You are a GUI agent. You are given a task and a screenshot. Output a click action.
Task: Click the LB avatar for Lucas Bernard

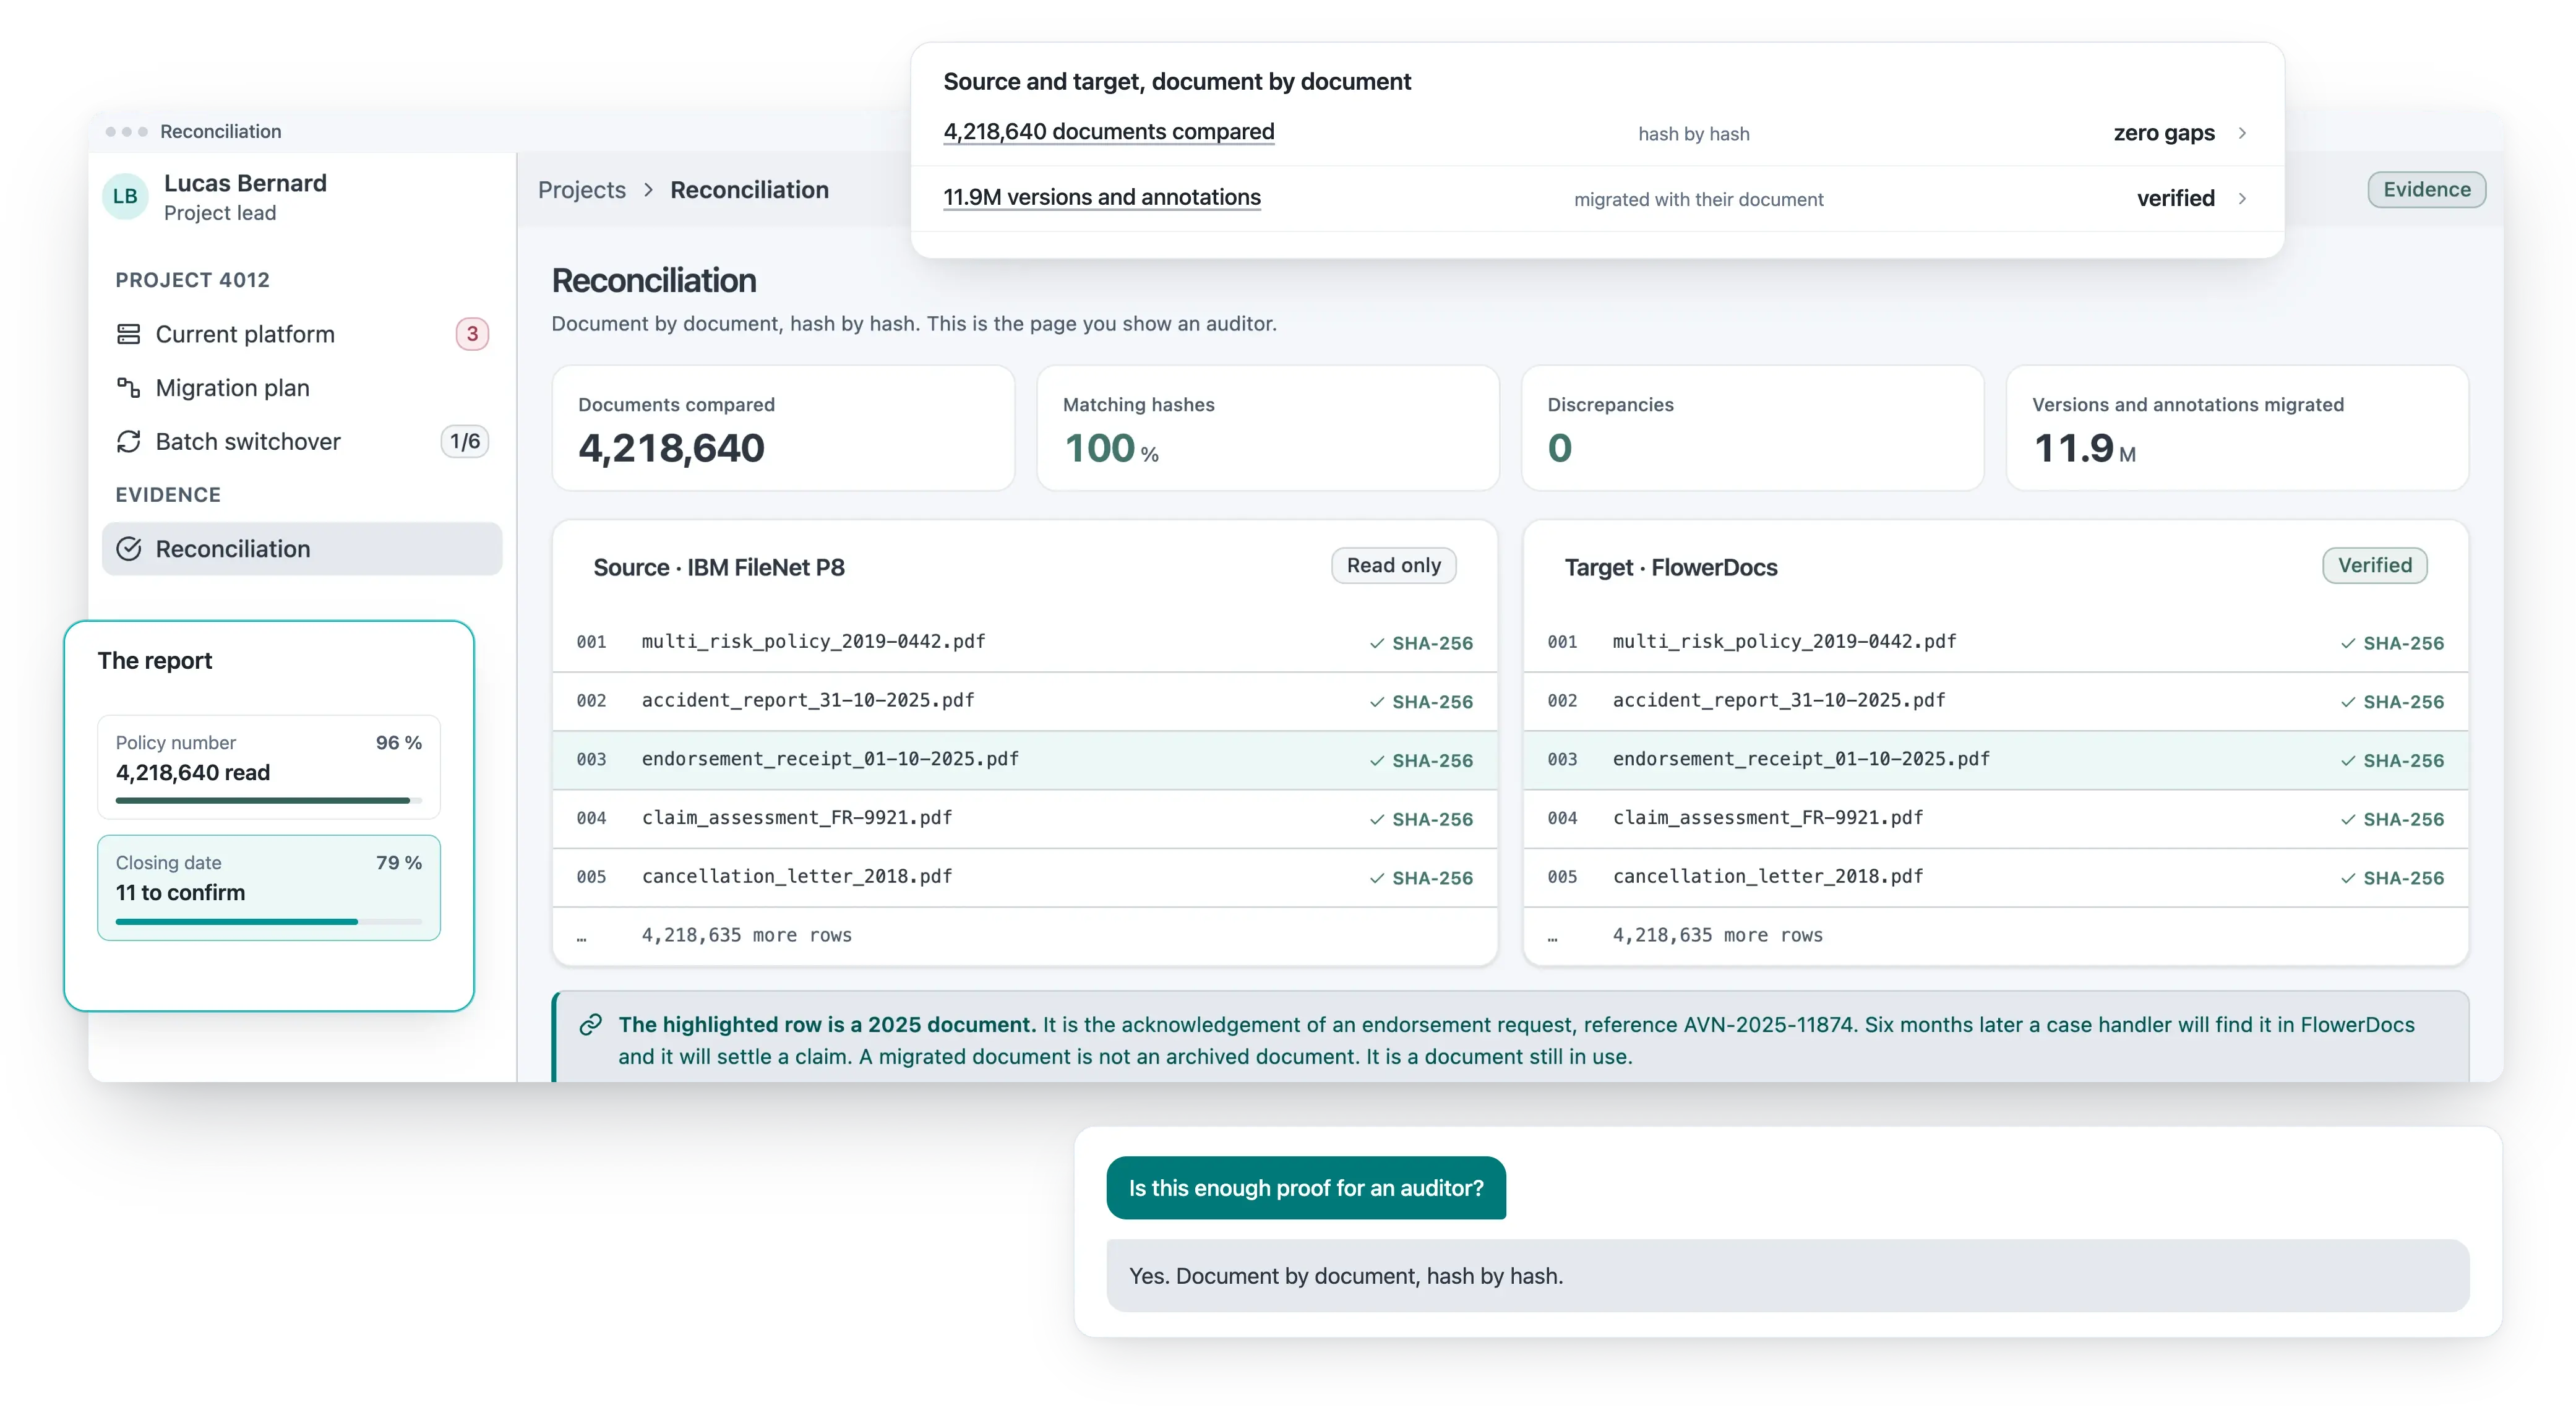[x=126, y=196]
